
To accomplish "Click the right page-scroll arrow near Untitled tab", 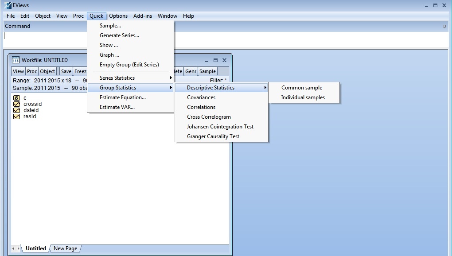I will click(18, 248).
